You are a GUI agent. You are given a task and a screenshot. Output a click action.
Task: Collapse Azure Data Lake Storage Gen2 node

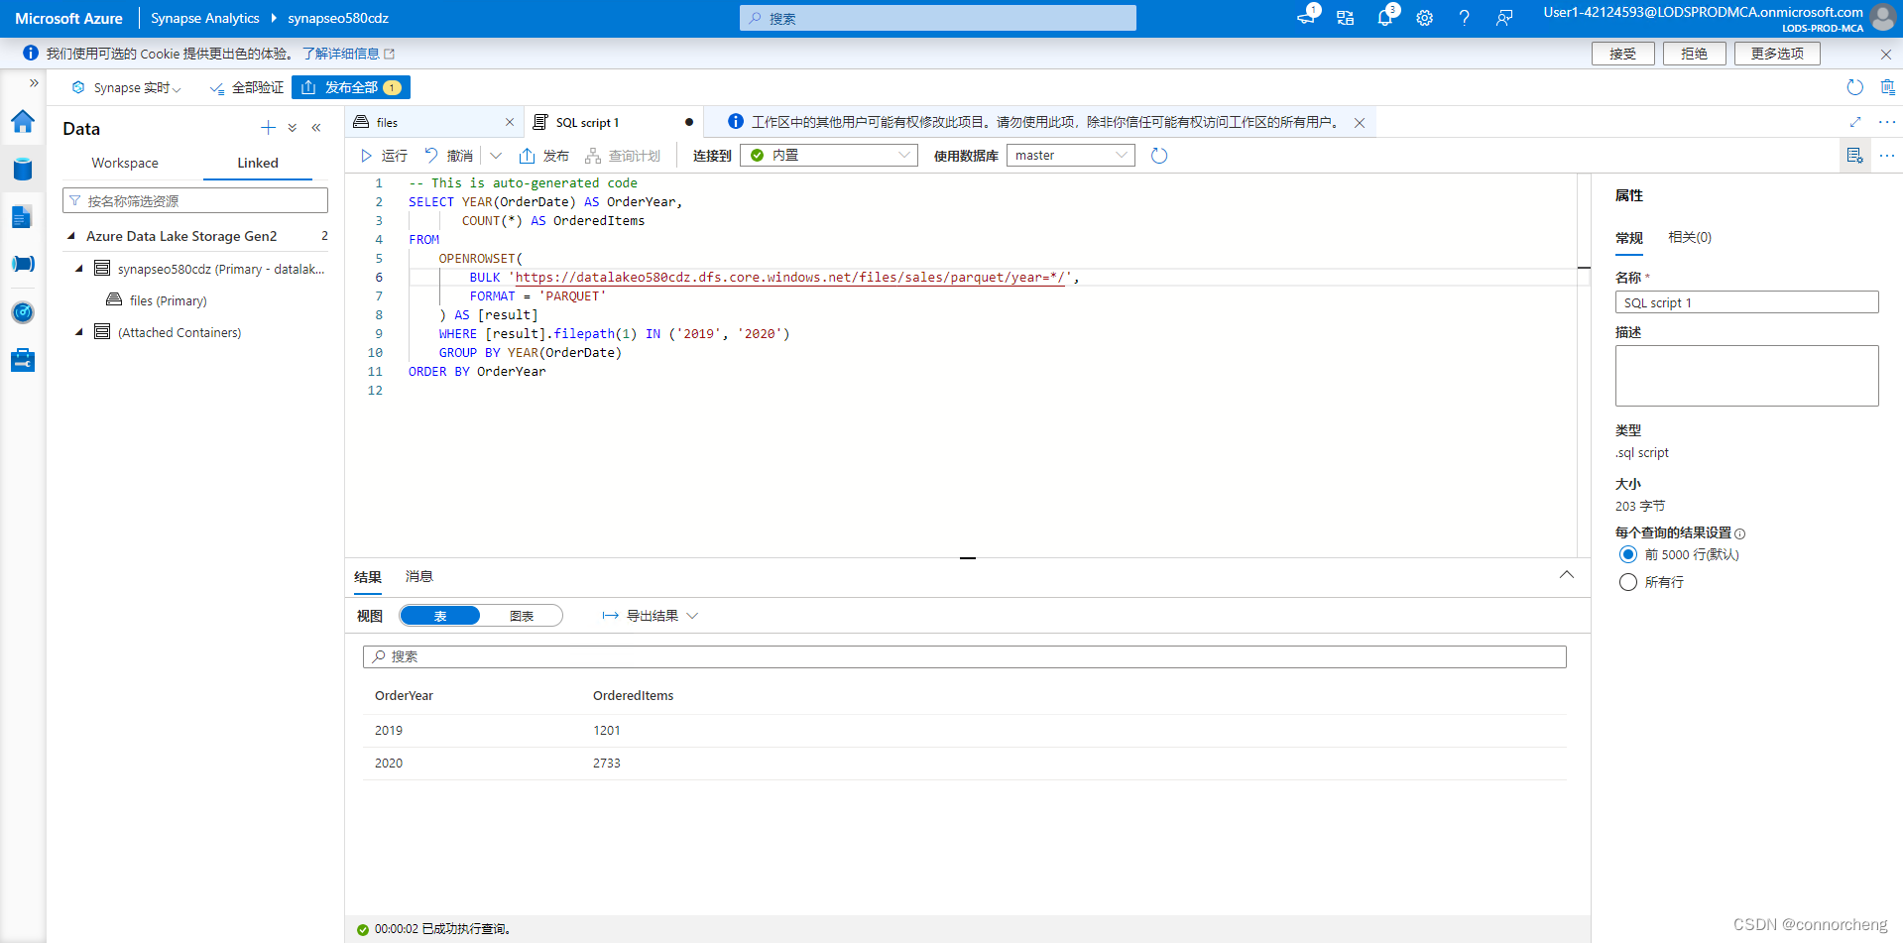pos(71,236)
